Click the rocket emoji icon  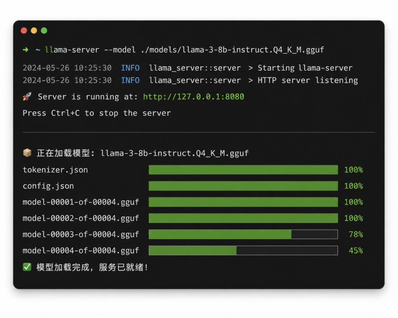(x=27, y=96)
